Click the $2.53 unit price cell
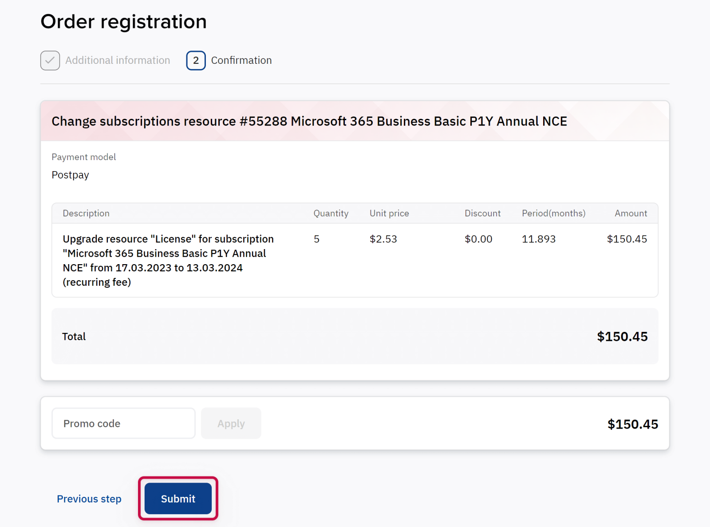The height and width of the screenshot is (527, 710). click(x=383, y=239)
